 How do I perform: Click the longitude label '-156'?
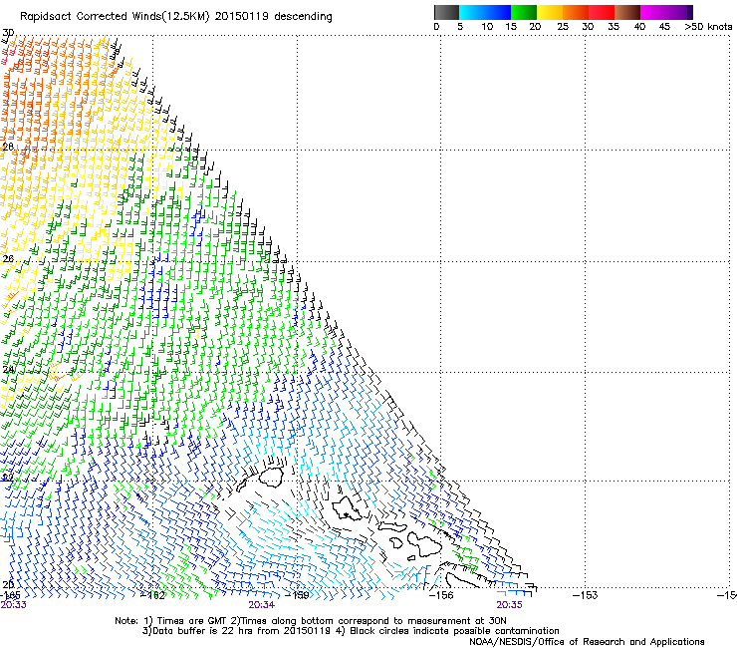tap(441, 595)
